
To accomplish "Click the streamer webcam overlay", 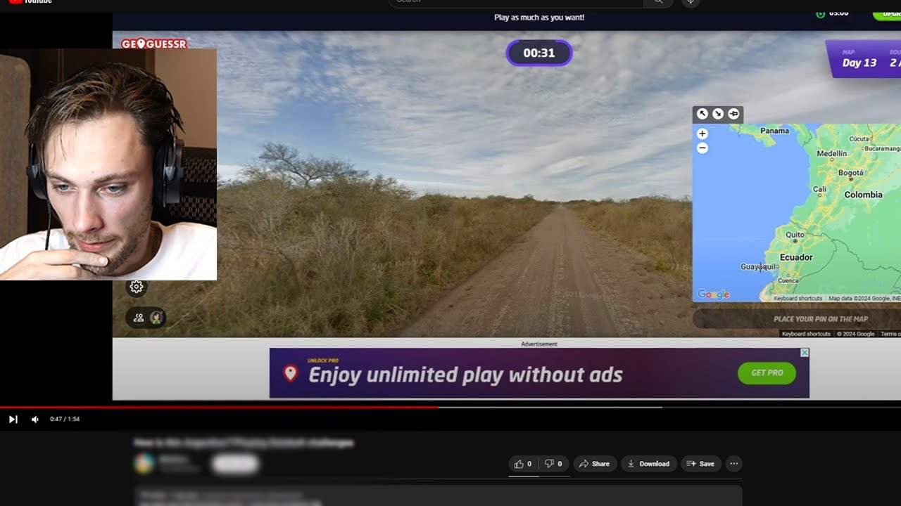I will (x=108, y=164).
